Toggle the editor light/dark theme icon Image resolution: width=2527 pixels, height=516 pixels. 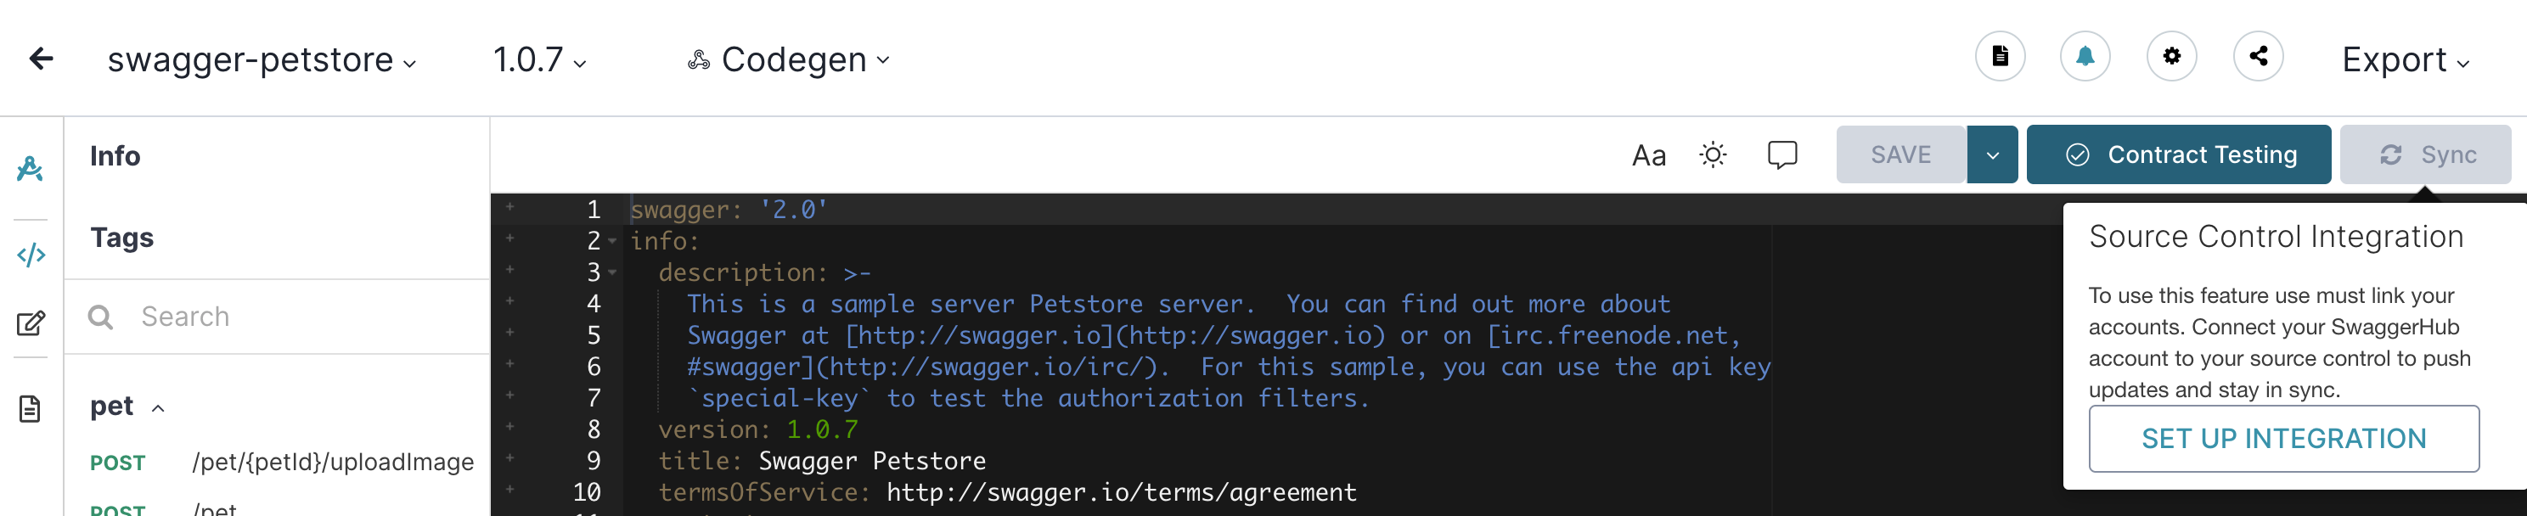[1713, 155]
